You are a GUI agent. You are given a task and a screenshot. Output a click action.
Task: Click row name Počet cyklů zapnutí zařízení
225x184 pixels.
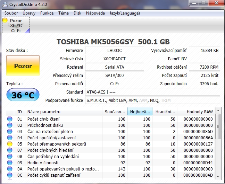54,175
